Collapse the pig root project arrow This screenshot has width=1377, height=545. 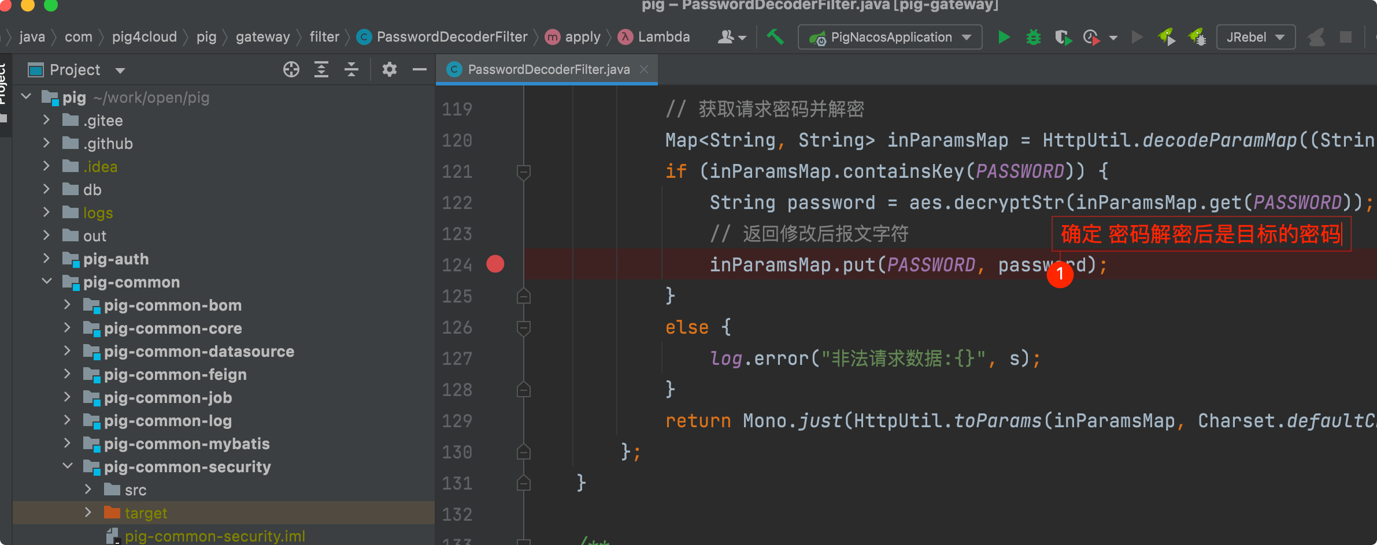(26, 96)
